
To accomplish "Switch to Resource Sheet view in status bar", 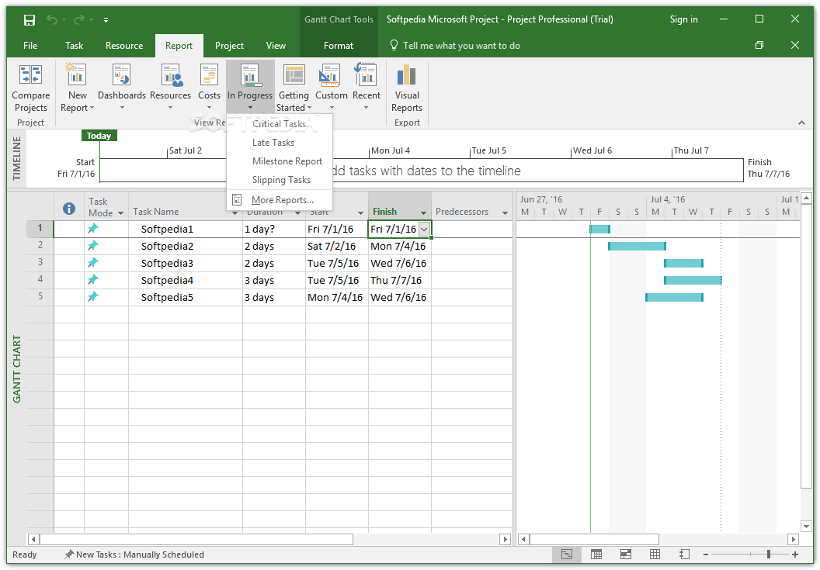I will pyautogui.click(x=655, y=554).
